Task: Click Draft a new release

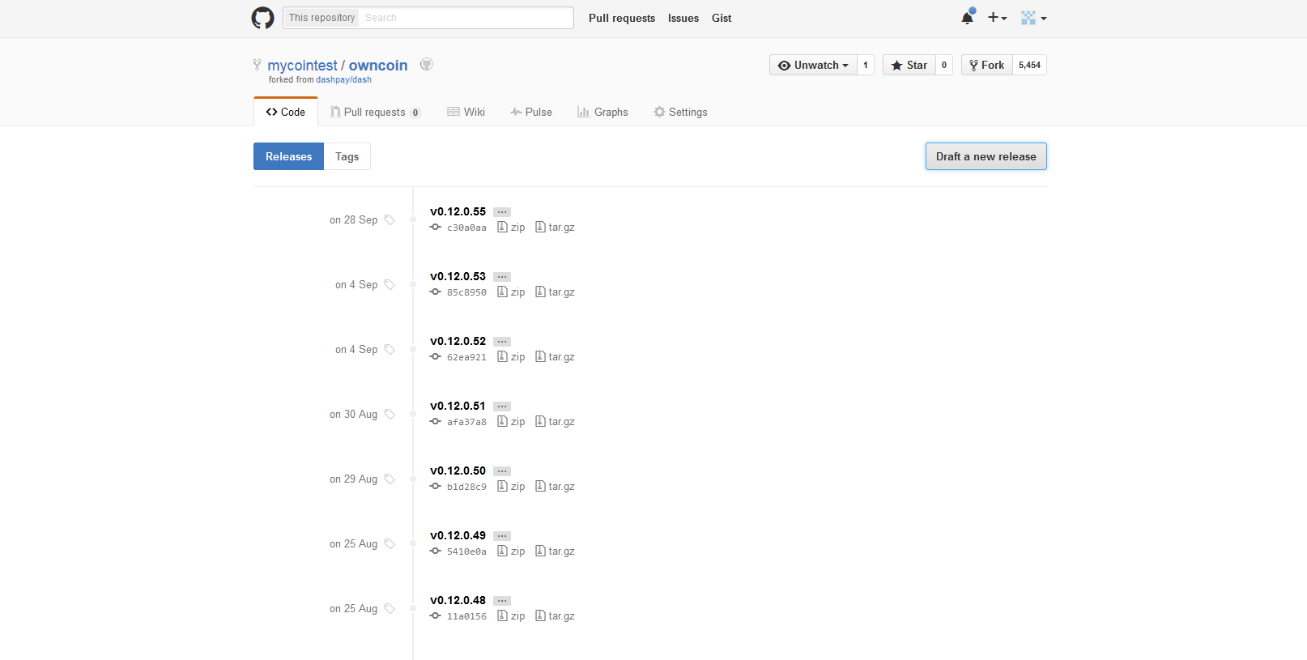Action: 986,156
